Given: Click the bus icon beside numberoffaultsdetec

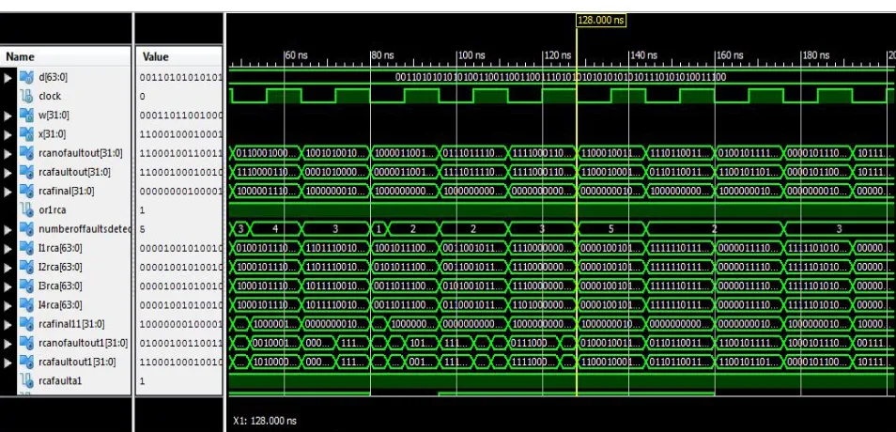Looking at the screenshot, I should point(26,229).
